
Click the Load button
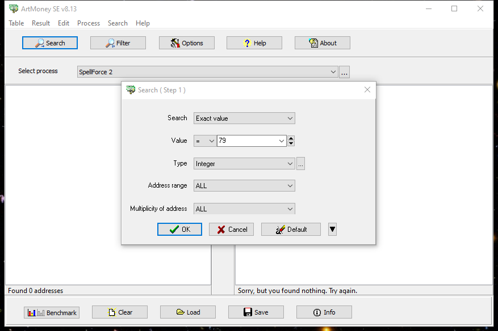(188, 312)
